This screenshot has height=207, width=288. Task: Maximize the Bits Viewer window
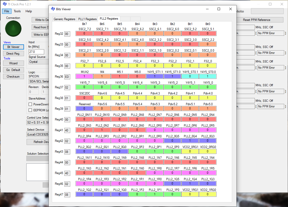(219, 9)
